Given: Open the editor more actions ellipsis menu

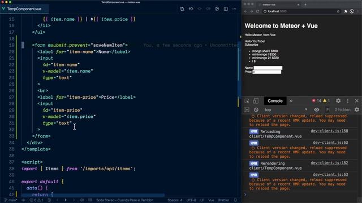Looking at the screenshot, I should point(234,9).
